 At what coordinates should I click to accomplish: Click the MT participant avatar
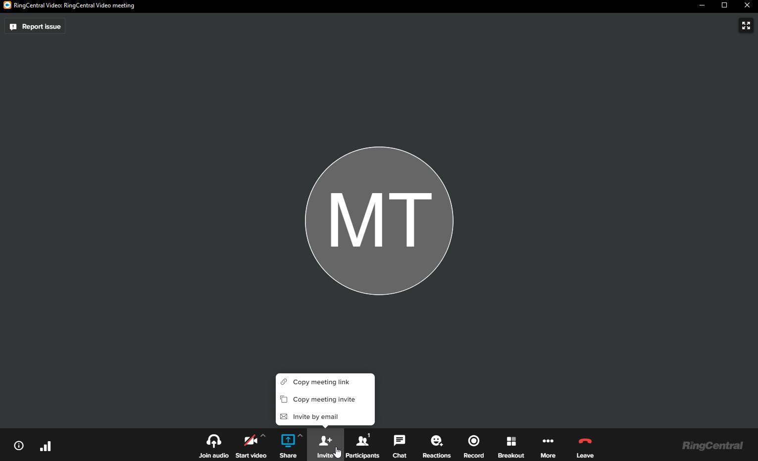[379, 221]
